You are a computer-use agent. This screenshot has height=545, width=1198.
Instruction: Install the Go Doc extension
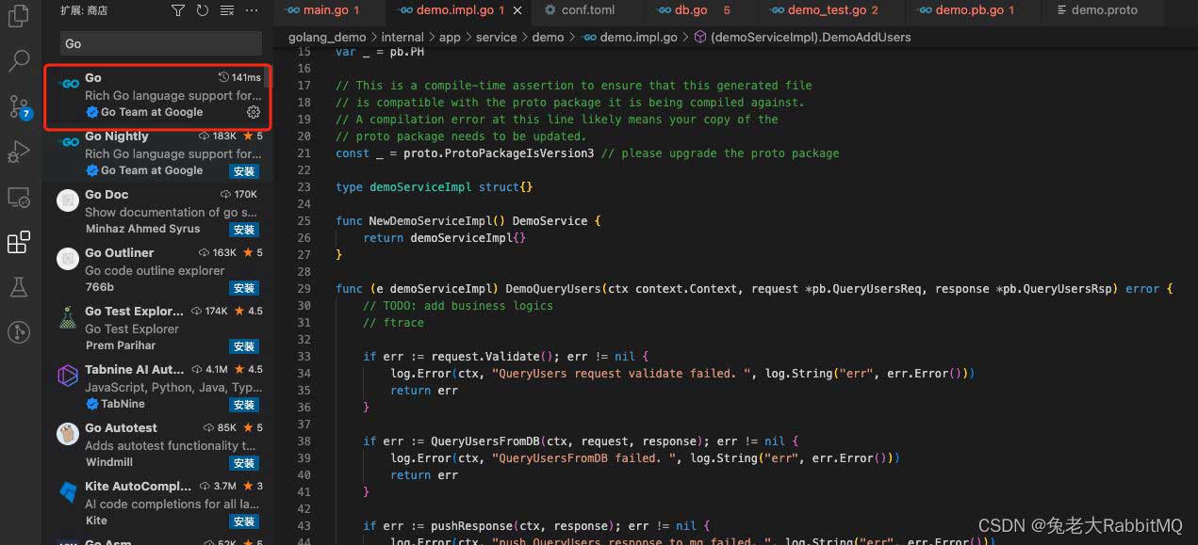click(x=244, y=230)
